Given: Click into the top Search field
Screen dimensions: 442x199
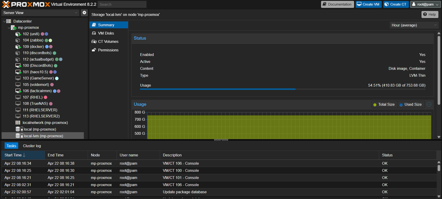Looking at the screenshot, I should pos(122,4).
